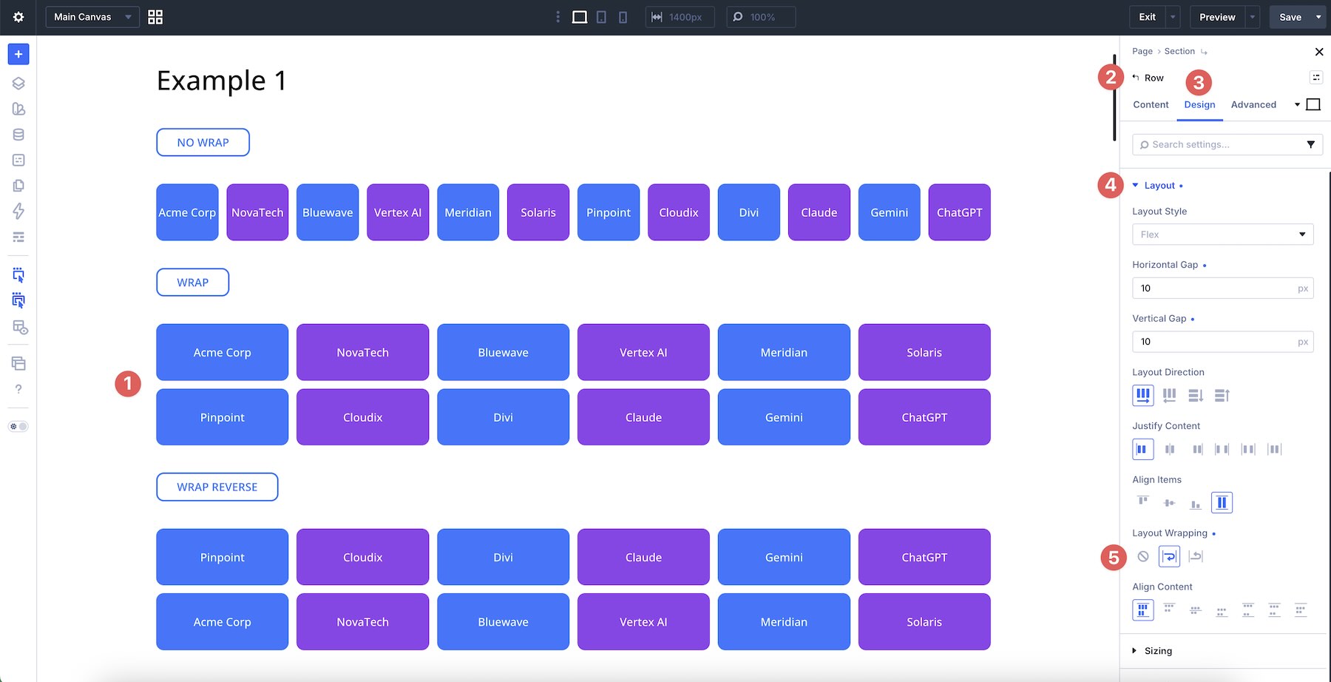Switch to tablet view icon

pos(601,17)
